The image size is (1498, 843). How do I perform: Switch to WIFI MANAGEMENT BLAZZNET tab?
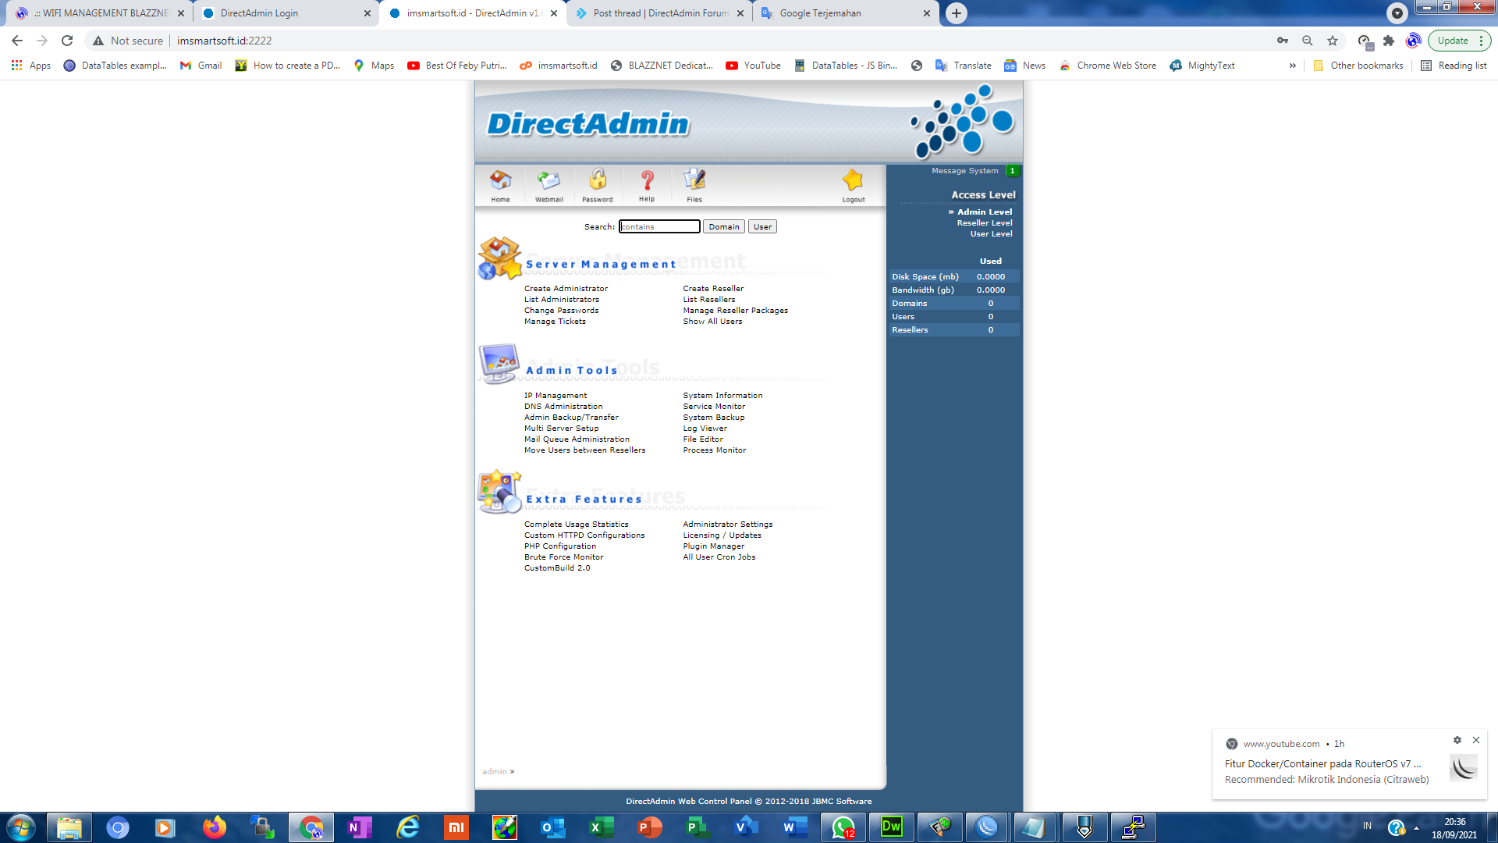[100, 13]
